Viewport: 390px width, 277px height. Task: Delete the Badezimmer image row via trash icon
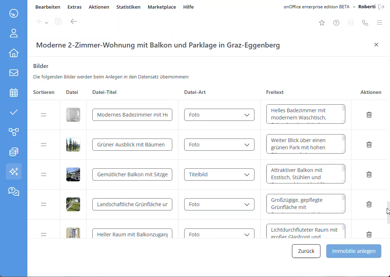[369, 114]
